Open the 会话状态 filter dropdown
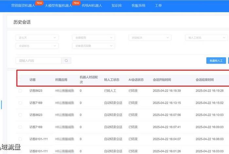Image resolution: width=229 pixels, height=154 pixels. click(37, 46)
